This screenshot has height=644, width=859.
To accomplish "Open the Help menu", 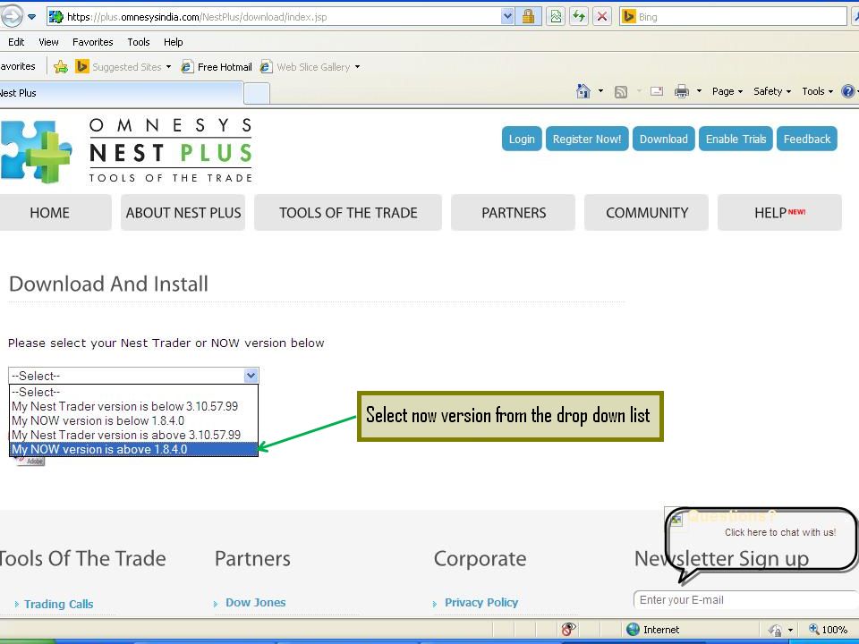I will pos(173,42).
